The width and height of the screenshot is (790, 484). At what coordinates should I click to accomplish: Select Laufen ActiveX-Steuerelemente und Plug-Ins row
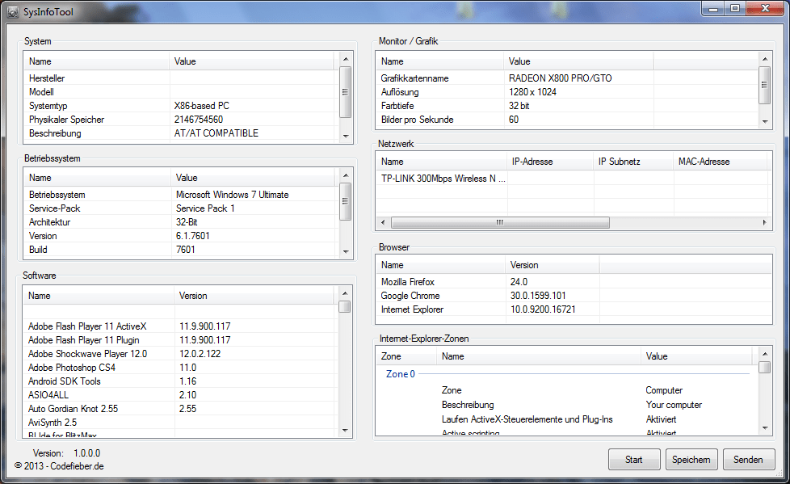567,419
